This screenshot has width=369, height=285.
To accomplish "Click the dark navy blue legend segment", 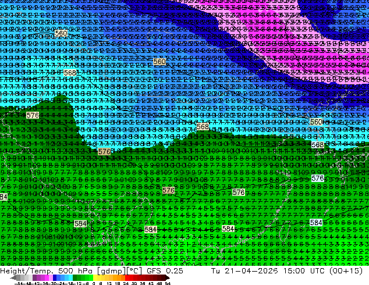I will [55, 277].
